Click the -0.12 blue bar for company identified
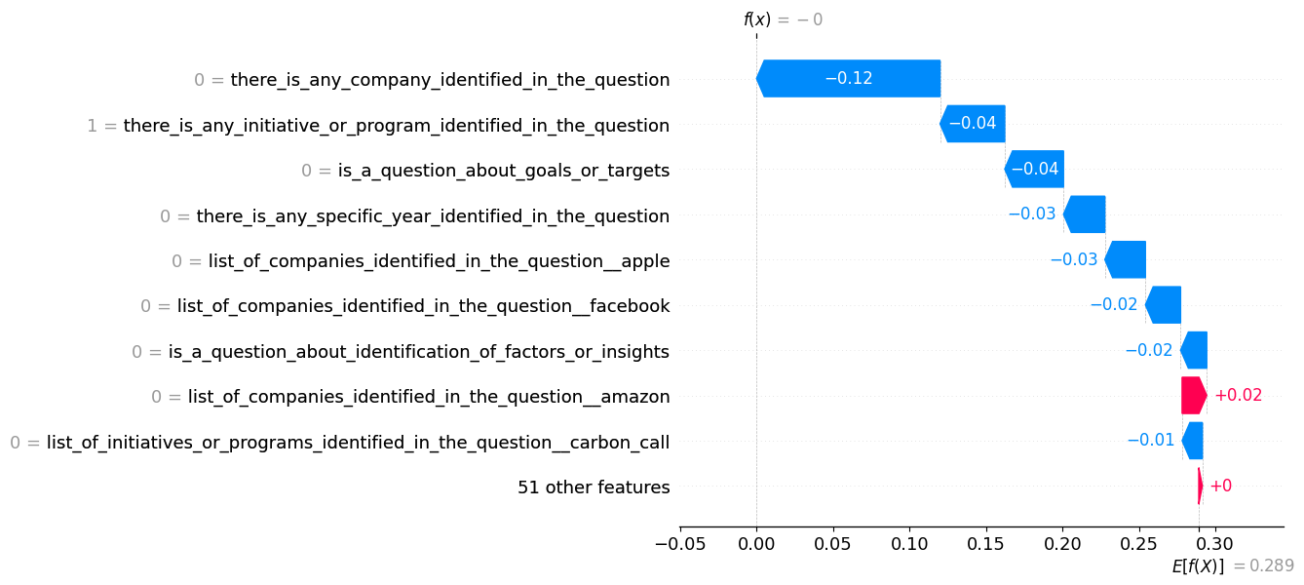Screen dimensions: 1304x585 coord(848,79)
